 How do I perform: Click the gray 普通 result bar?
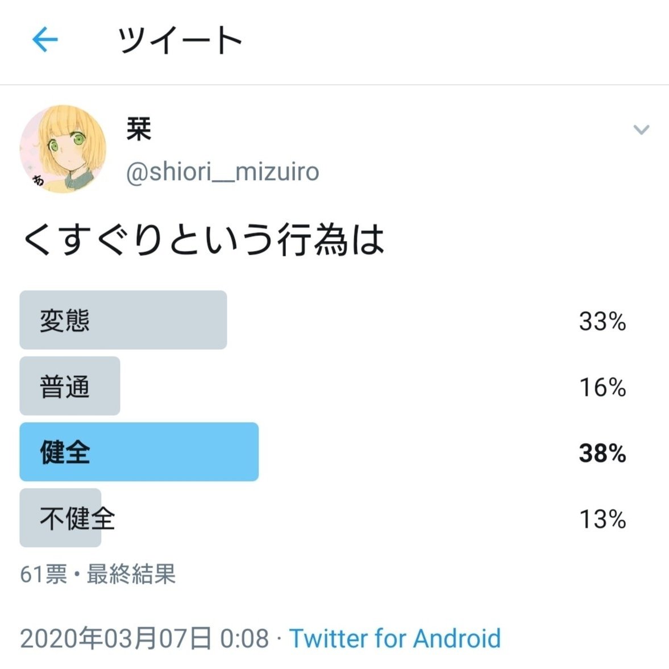point(69,386)
